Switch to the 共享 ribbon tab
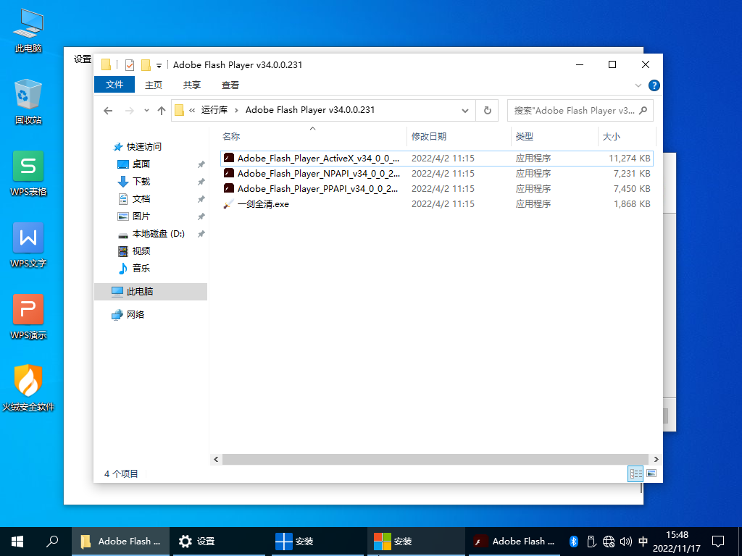The height and width of the screenshot is (556, 742). coord(191,85)
